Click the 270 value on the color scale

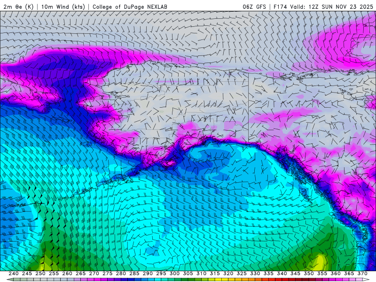tap(94, 274)
